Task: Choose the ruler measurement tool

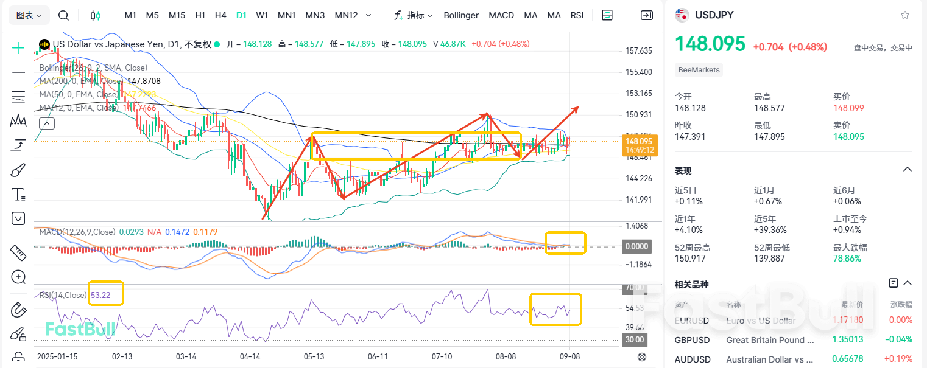Action: pos(18,252)
